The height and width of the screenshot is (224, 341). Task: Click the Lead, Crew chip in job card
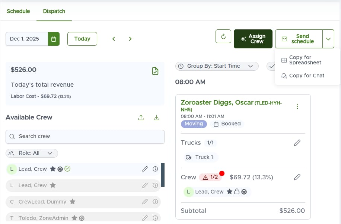(x=217, y=192)
